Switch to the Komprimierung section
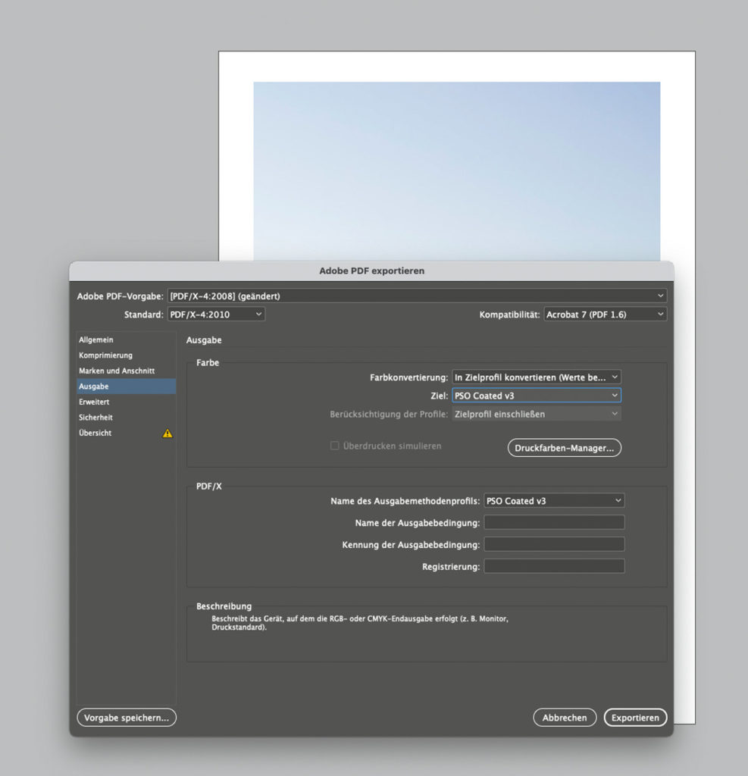 click(126, 355)
